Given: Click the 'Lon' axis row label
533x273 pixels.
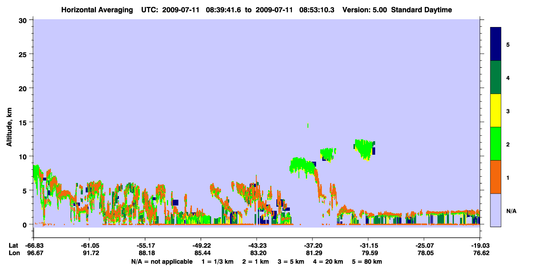Looking at the screenshot, I should [x=14, y=253].
